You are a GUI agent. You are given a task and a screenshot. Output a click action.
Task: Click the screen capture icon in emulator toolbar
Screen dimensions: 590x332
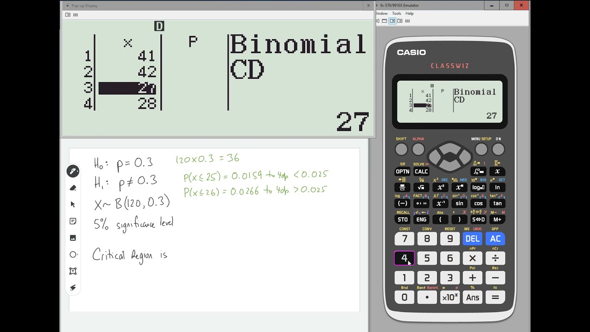tap(400, 21)
